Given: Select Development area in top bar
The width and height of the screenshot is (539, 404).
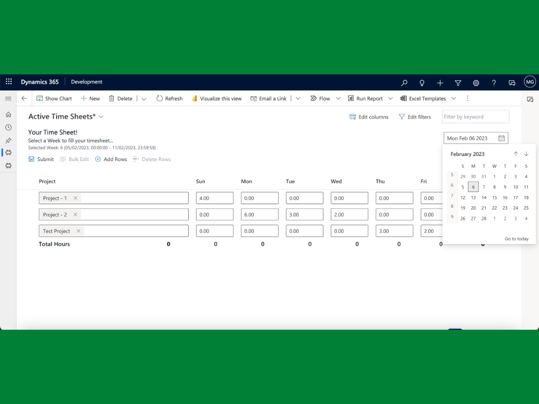Looking at the screenshot, I should coord(86,82).
